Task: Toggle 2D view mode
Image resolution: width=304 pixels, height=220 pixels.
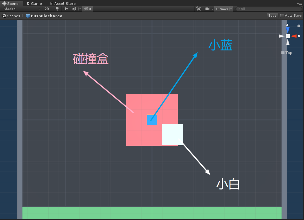Action: 47,9
